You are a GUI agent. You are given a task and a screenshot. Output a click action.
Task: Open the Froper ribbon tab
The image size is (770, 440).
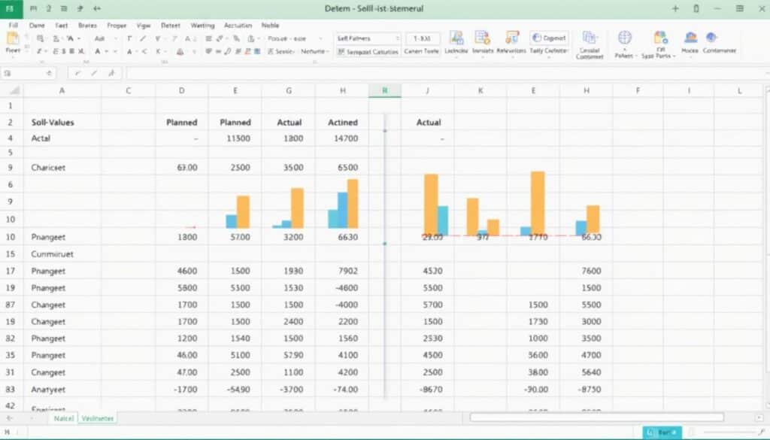click(x=117, y=25)
